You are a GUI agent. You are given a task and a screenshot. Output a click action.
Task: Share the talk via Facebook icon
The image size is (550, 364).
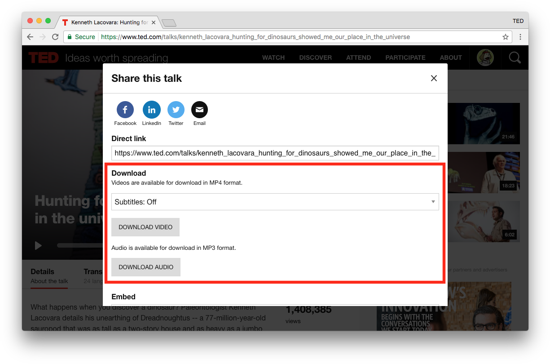pos(125,110)
